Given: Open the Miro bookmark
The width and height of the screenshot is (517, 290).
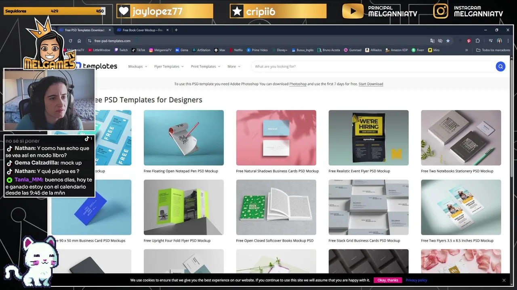Looking at the screenshot, I should (x=434, y=50).
